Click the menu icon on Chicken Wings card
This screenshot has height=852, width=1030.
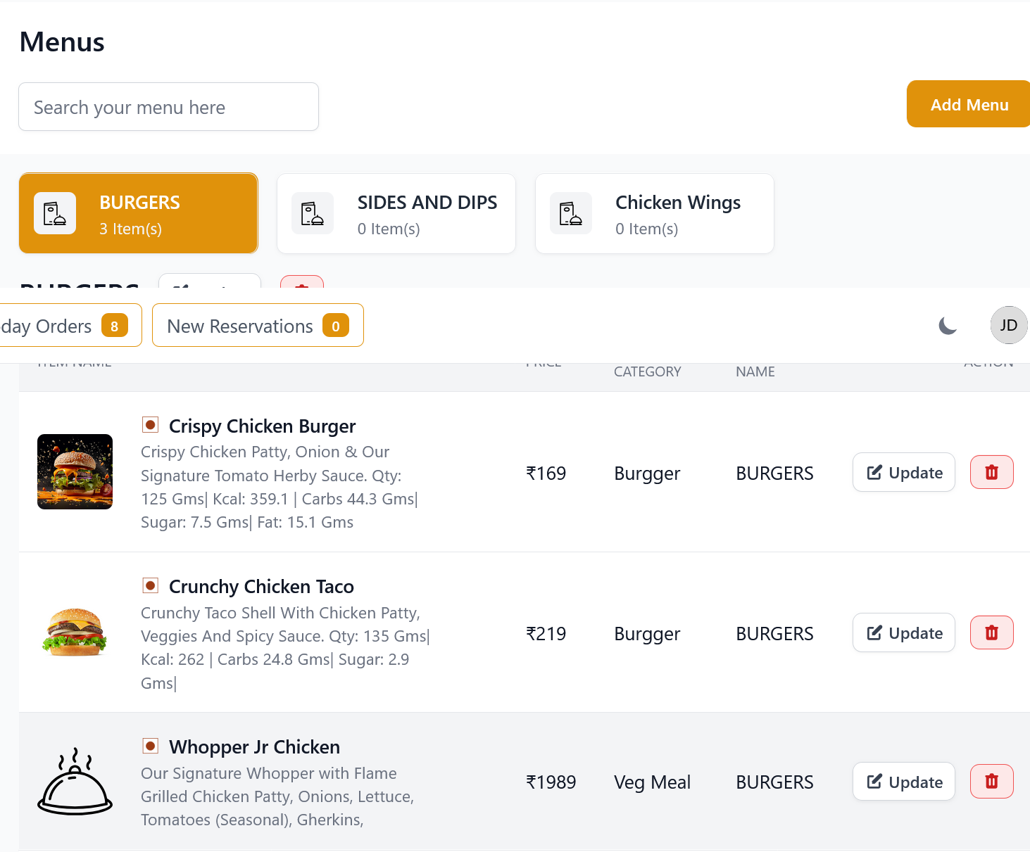click(571, 212)
